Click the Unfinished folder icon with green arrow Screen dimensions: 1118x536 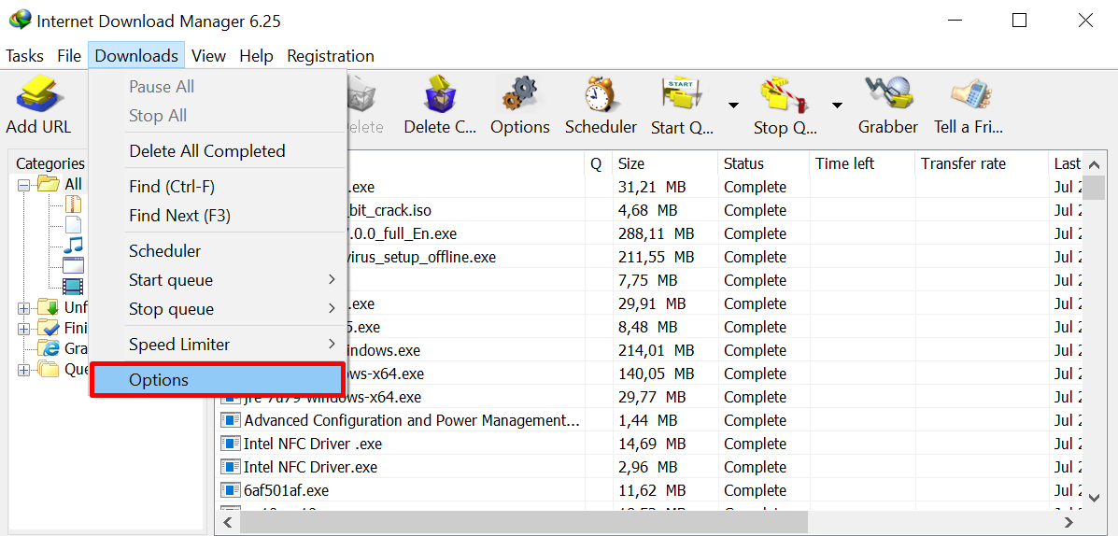(49, 308)
